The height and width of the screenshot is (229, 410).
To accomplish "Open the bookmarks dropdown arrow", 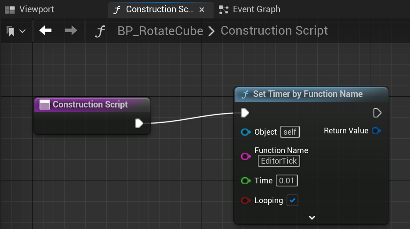I will (22, 31).
